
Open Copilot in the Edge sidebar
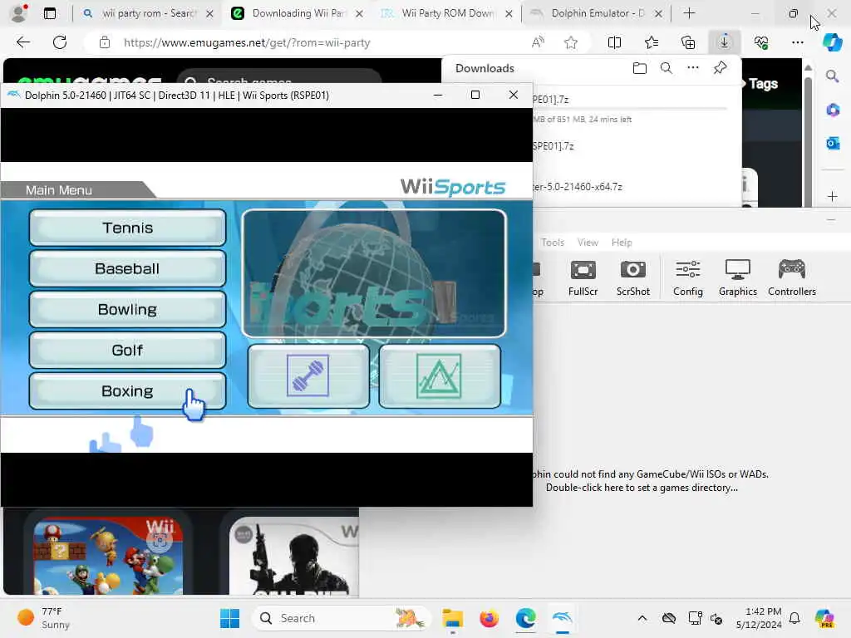click(x=832, y=42)
